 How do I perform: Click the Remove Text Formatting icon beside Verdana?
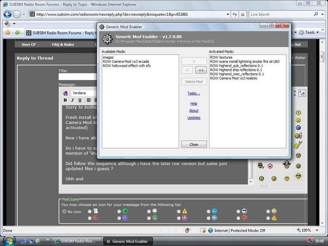[x=65, y=93]
